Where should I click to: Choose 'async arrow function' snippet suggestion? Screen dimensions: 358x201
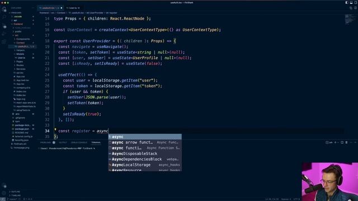coord(145,142)
